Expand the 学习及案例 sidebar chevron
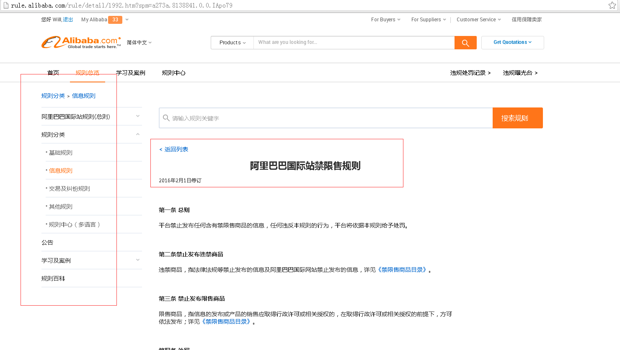620x350 pixels. click(138, 260)
